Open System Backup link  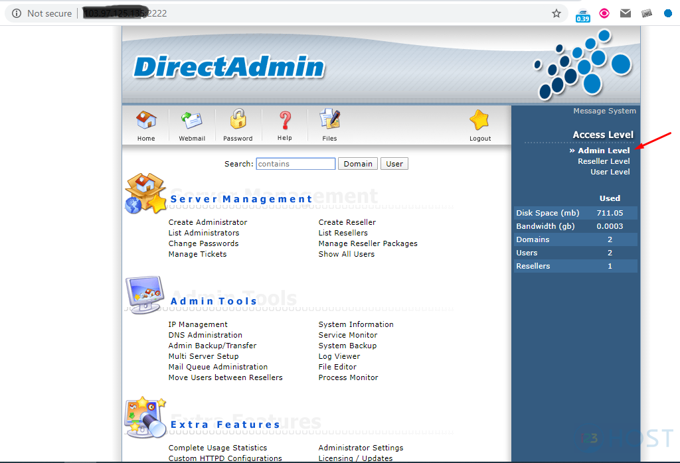click(347, 346)
